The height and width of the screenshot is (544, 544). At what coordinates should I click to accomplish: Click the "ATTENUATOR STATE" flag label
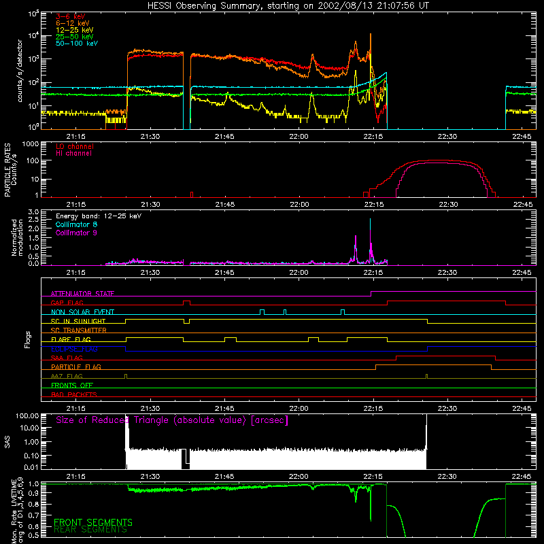[x=82, y=294]
